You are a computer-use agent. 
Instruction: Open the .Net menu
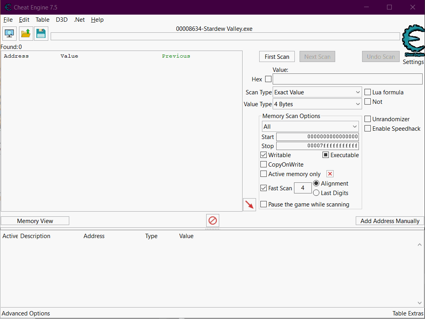pyautogui.click(x=79, y=20)
